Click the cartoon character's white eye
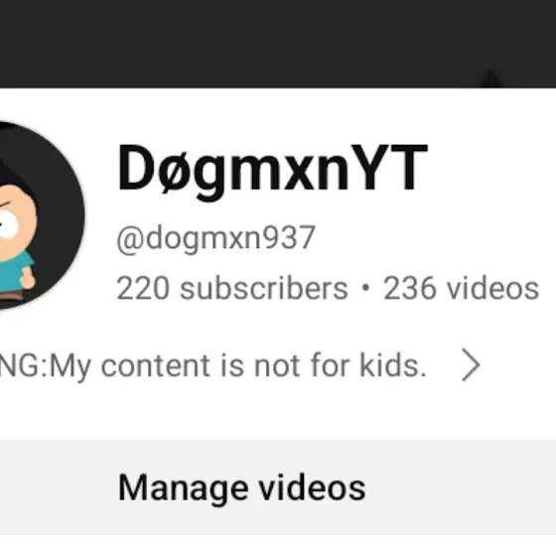This screenshot has width=556, height=556. point(8,224)
